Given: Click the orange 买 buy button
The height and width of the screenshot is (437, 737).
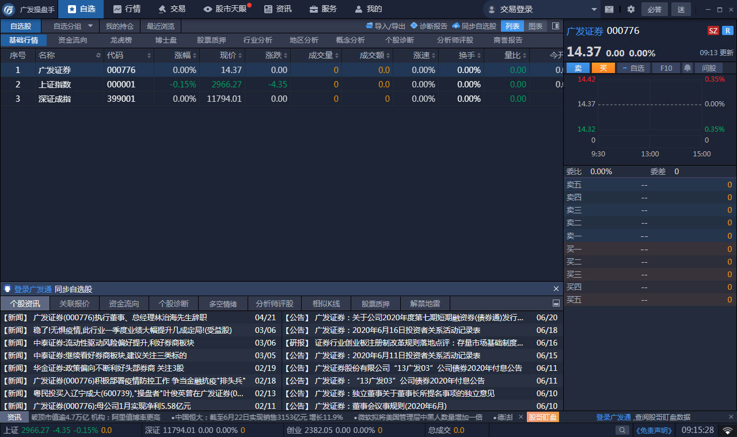Looking at the screenshot, I should click(x=603, y=68).
